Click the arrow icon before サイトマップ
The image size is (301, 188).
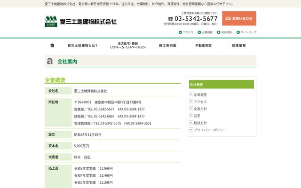coord(238,32)
